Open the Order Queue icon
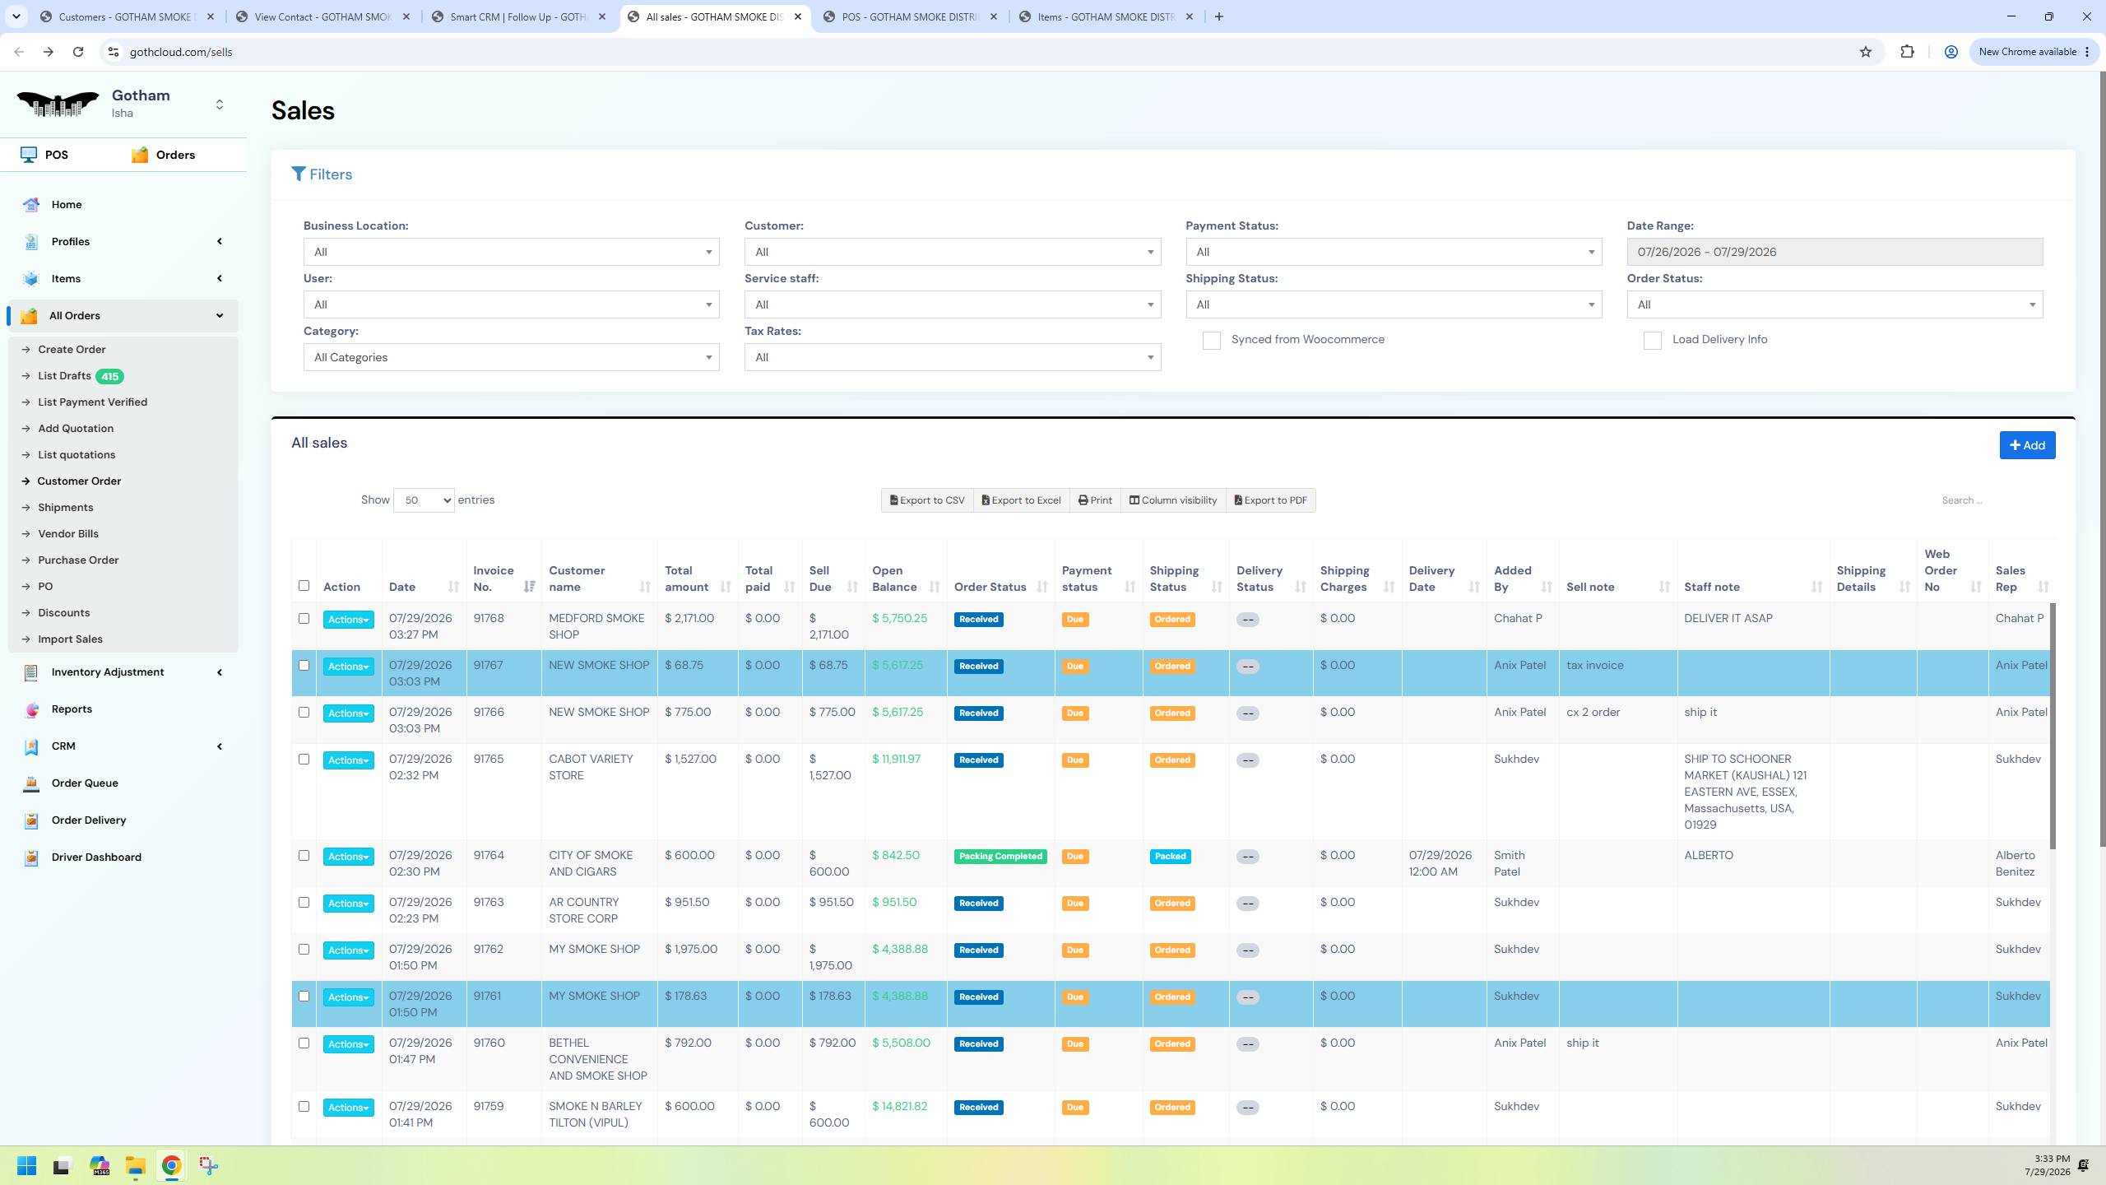The width and height of the screenshot is (2106, 1185). (31, 783)
